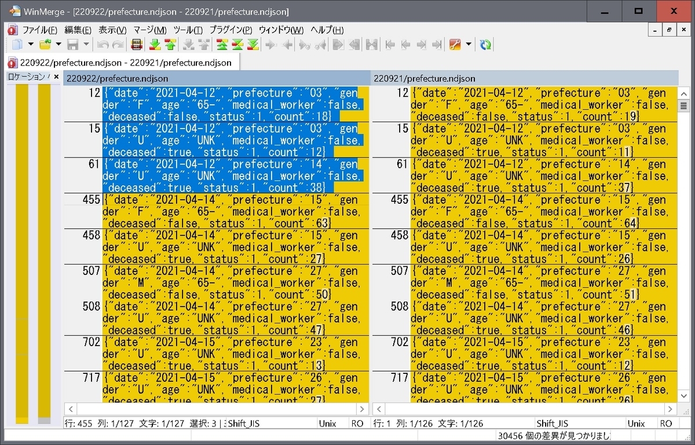Minimize the inner document window

pyautogui.click(x=655, y=30)
